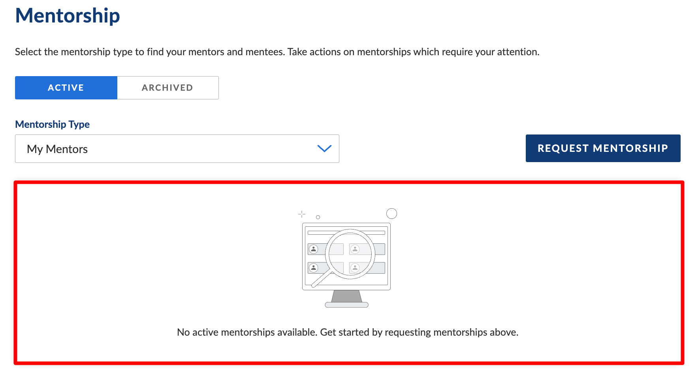The height and width of the screenshot is (381, 698).
Task: Select top-left person avatar in monitor illustration
Action: click(314, 249)
